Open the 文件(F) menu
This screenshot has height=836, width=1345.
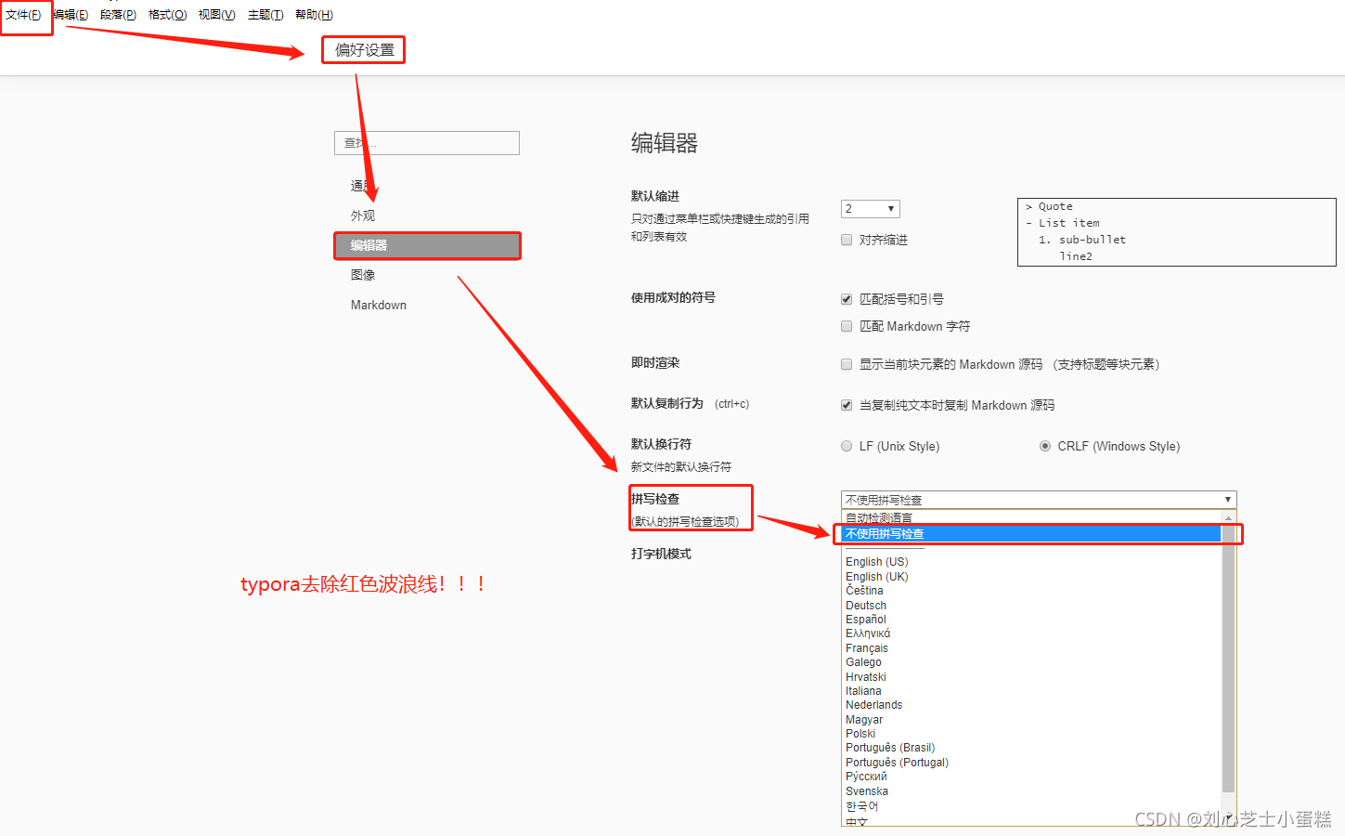(x=23, y=15)
